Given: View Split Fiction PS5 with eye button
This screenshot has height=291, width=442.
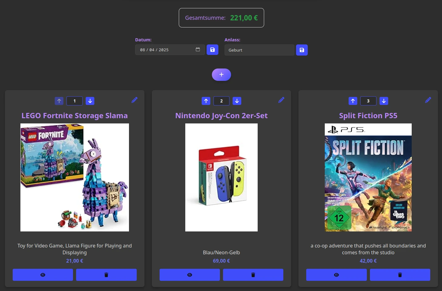Looking at the screenshot, I should coord(337,275).
